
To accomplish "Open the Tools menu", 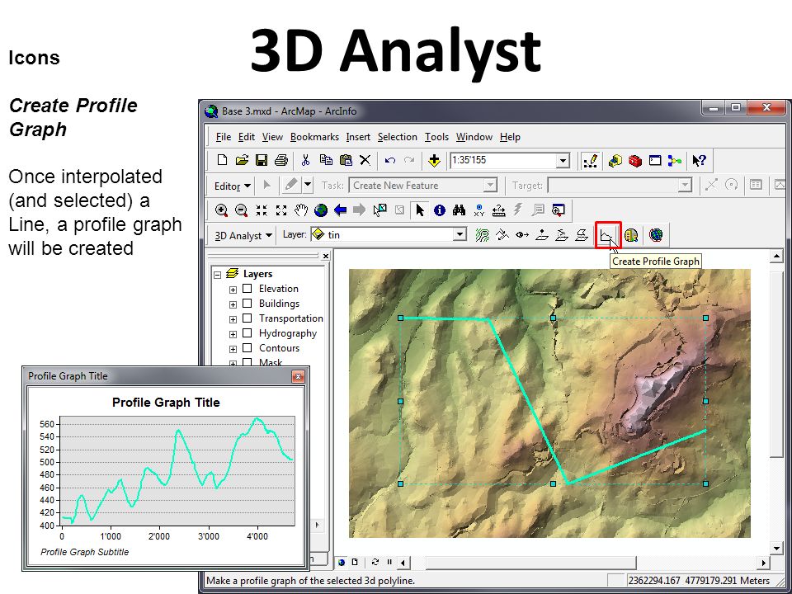I will pyautogui.click(x=436, y=137).
